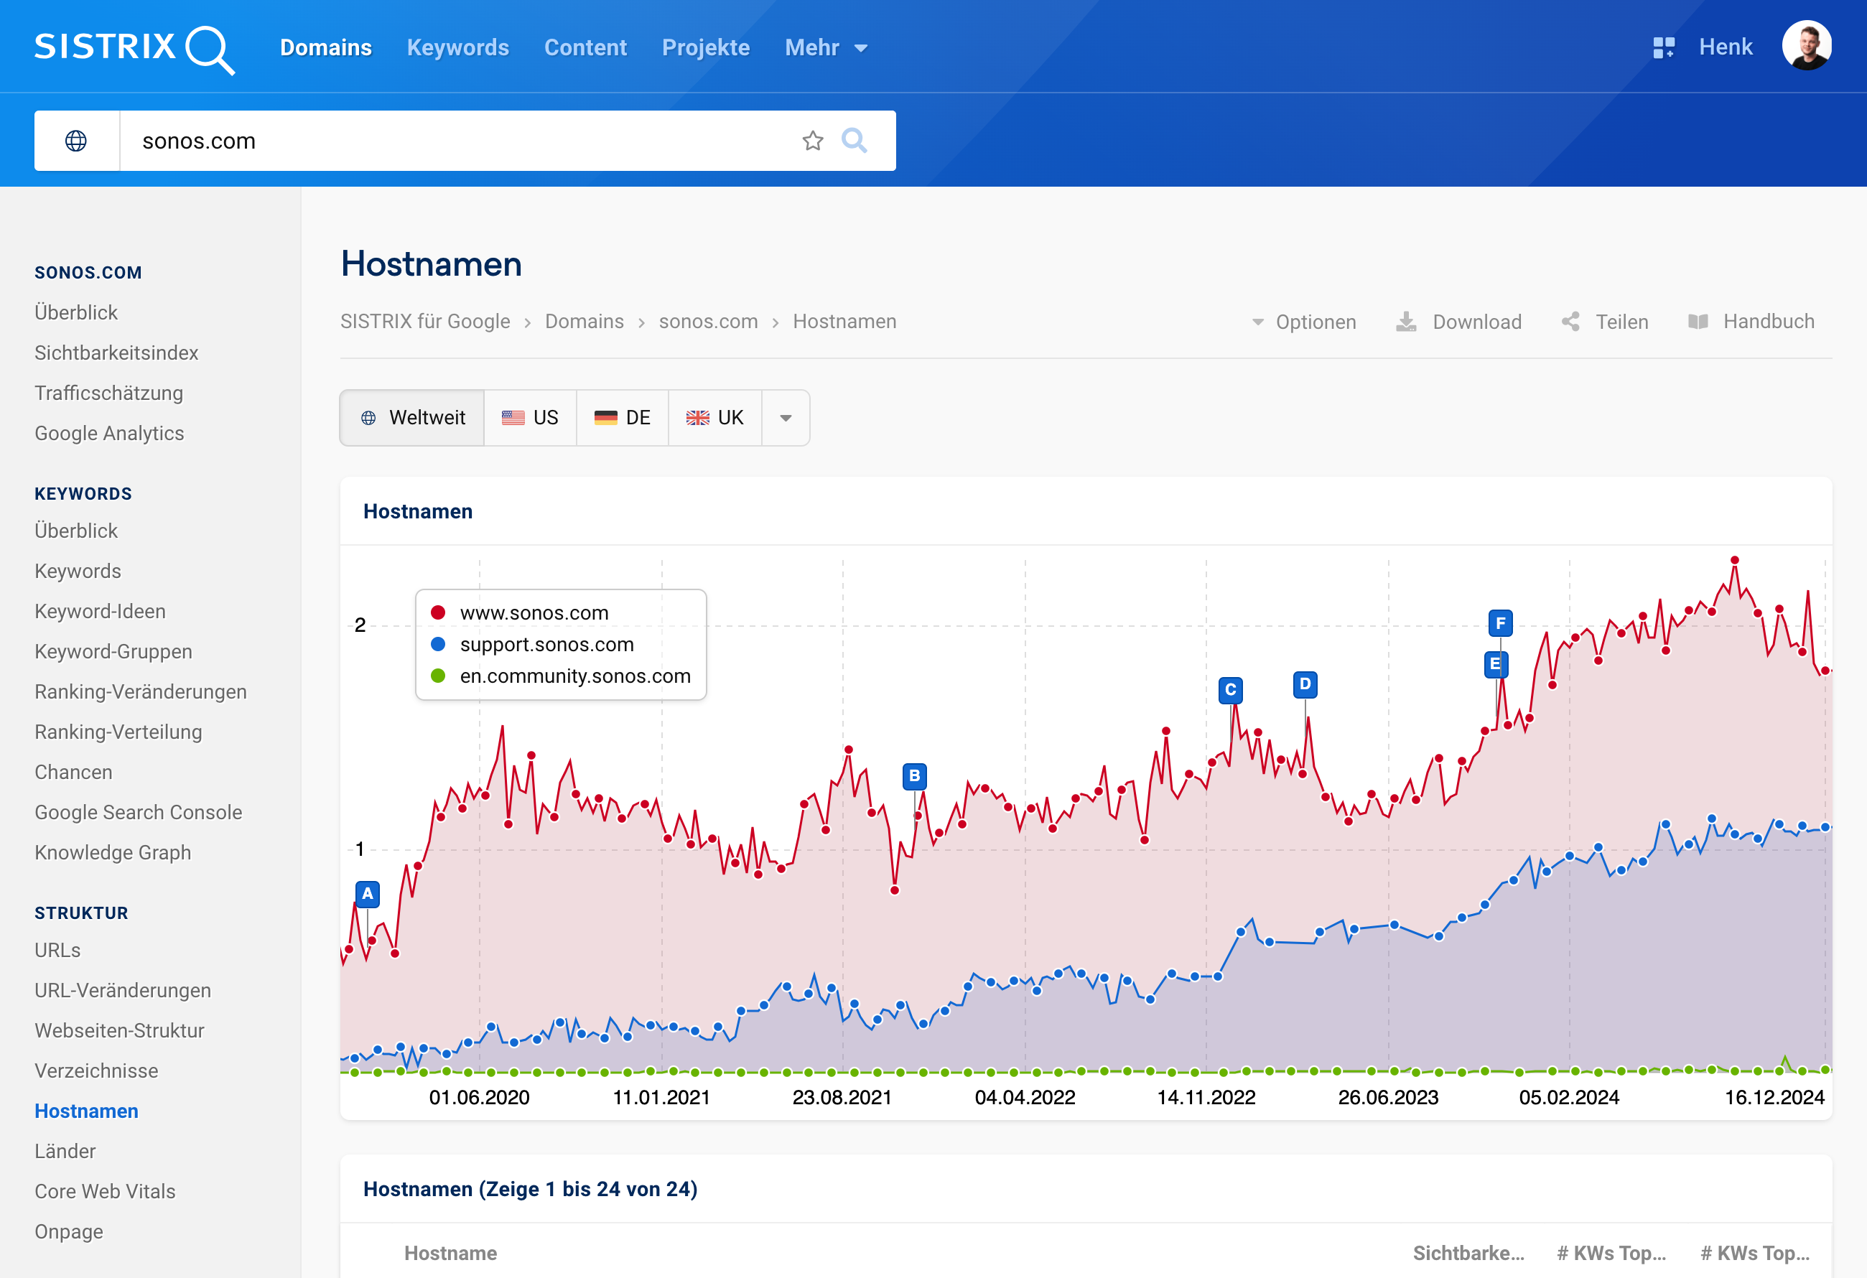Click breadcrumb sonos.com link
Viewport: 1867px width, 1278px height.
click(x=708, y=322)
